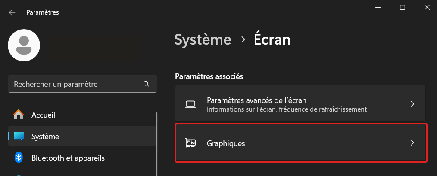Navigate to Système via the breadcrumb

pos(203,39)
